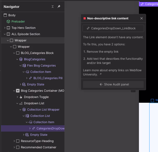Click the link icon on the purple canvas label
Screen dimensions: 158x152
pos(142,4)
